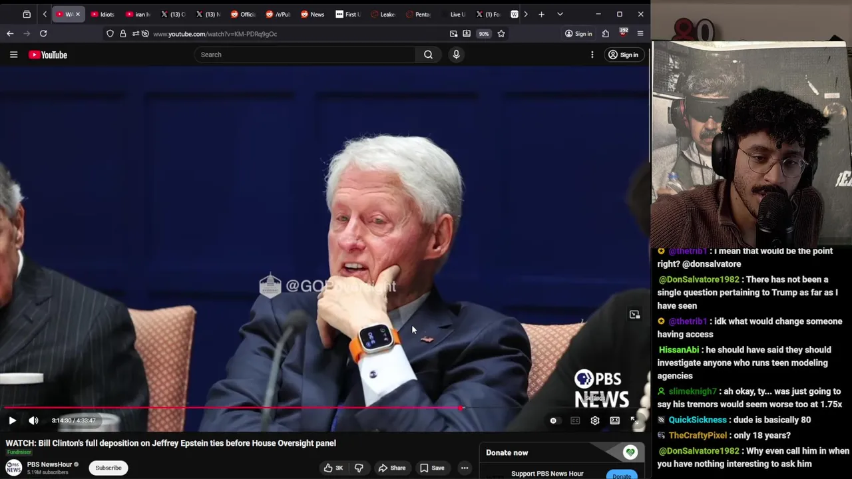Click the Fundraiser badge
The height and width of the screenshot is (479, 852).
click(x=19, y=452)
